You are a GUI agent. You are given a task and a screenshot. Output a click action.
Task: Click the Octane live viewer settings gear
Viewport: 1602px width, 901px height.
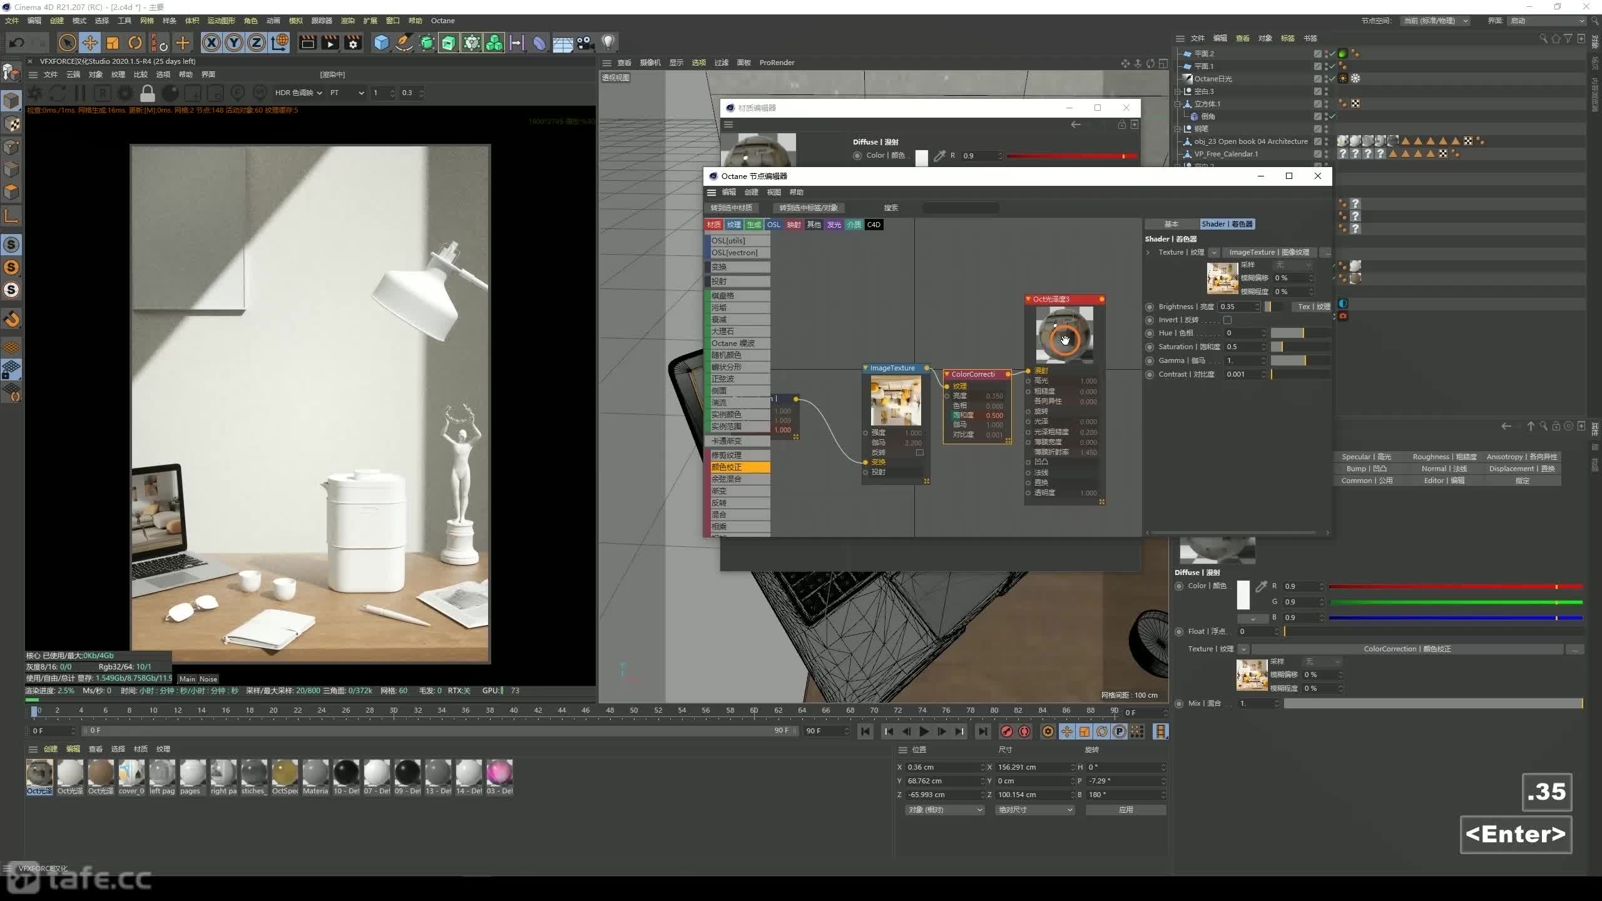click(x=125, y=93)
